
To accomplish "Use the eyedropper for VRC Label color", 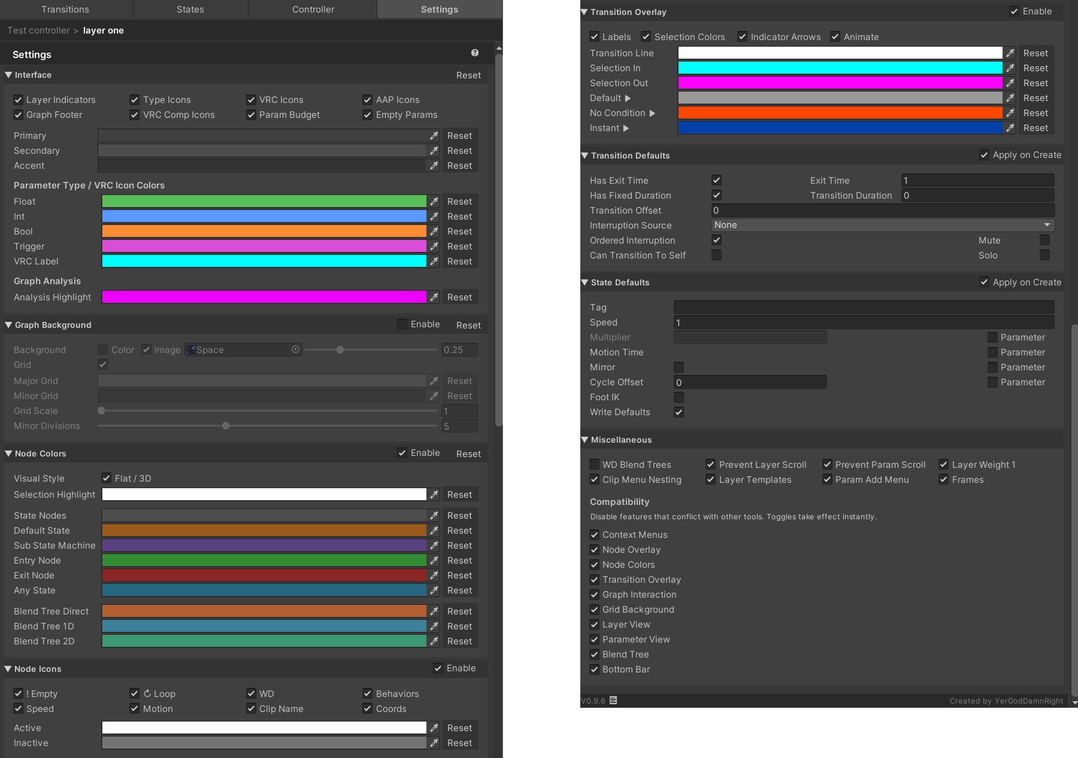I will click(x=434, y=261).
